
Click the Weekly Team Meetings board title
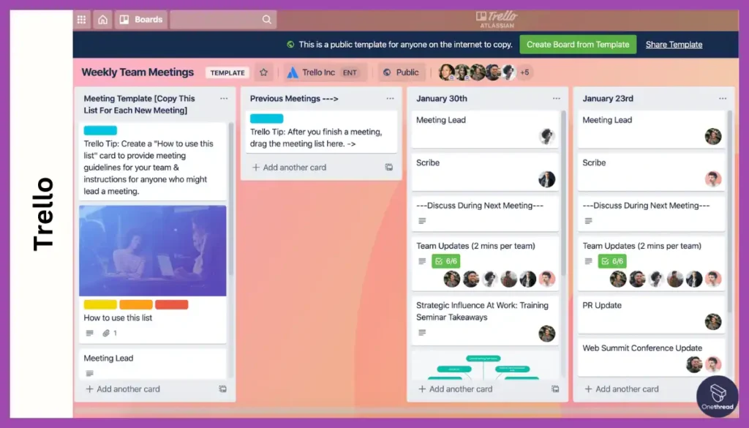[x=138, y=72]
